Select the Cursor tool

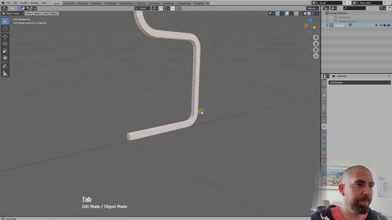click(5, 29)
